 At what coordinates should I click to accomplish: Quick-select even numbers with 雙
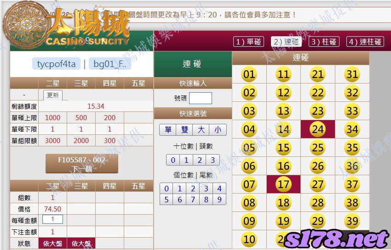[x=184, y=130]
